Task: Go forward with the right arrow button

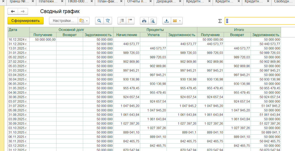Action: pos(23,11)
